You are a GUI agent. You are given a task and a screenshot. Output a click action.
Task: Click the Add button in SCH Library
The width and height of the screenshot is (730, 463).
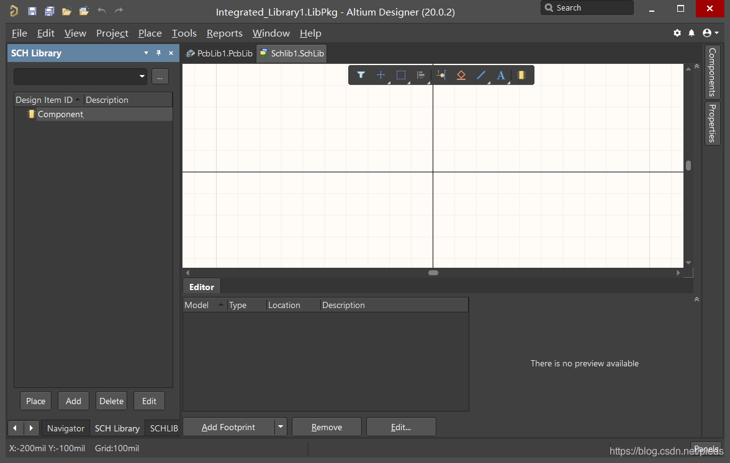click(73, 401)
